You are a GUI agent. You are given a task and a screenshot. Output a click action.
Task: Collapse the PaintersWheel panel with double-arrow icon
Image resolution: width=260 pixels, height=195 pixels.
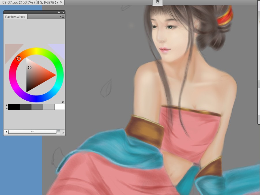point(59,12)
